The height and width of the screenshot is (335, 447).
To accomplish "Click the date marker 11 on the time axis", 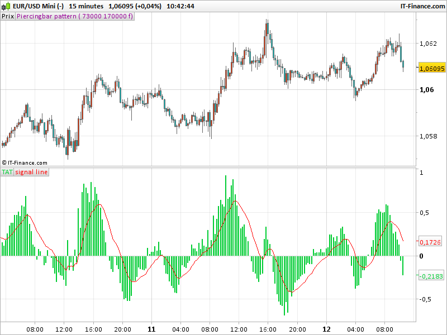I will coord(151,329).
